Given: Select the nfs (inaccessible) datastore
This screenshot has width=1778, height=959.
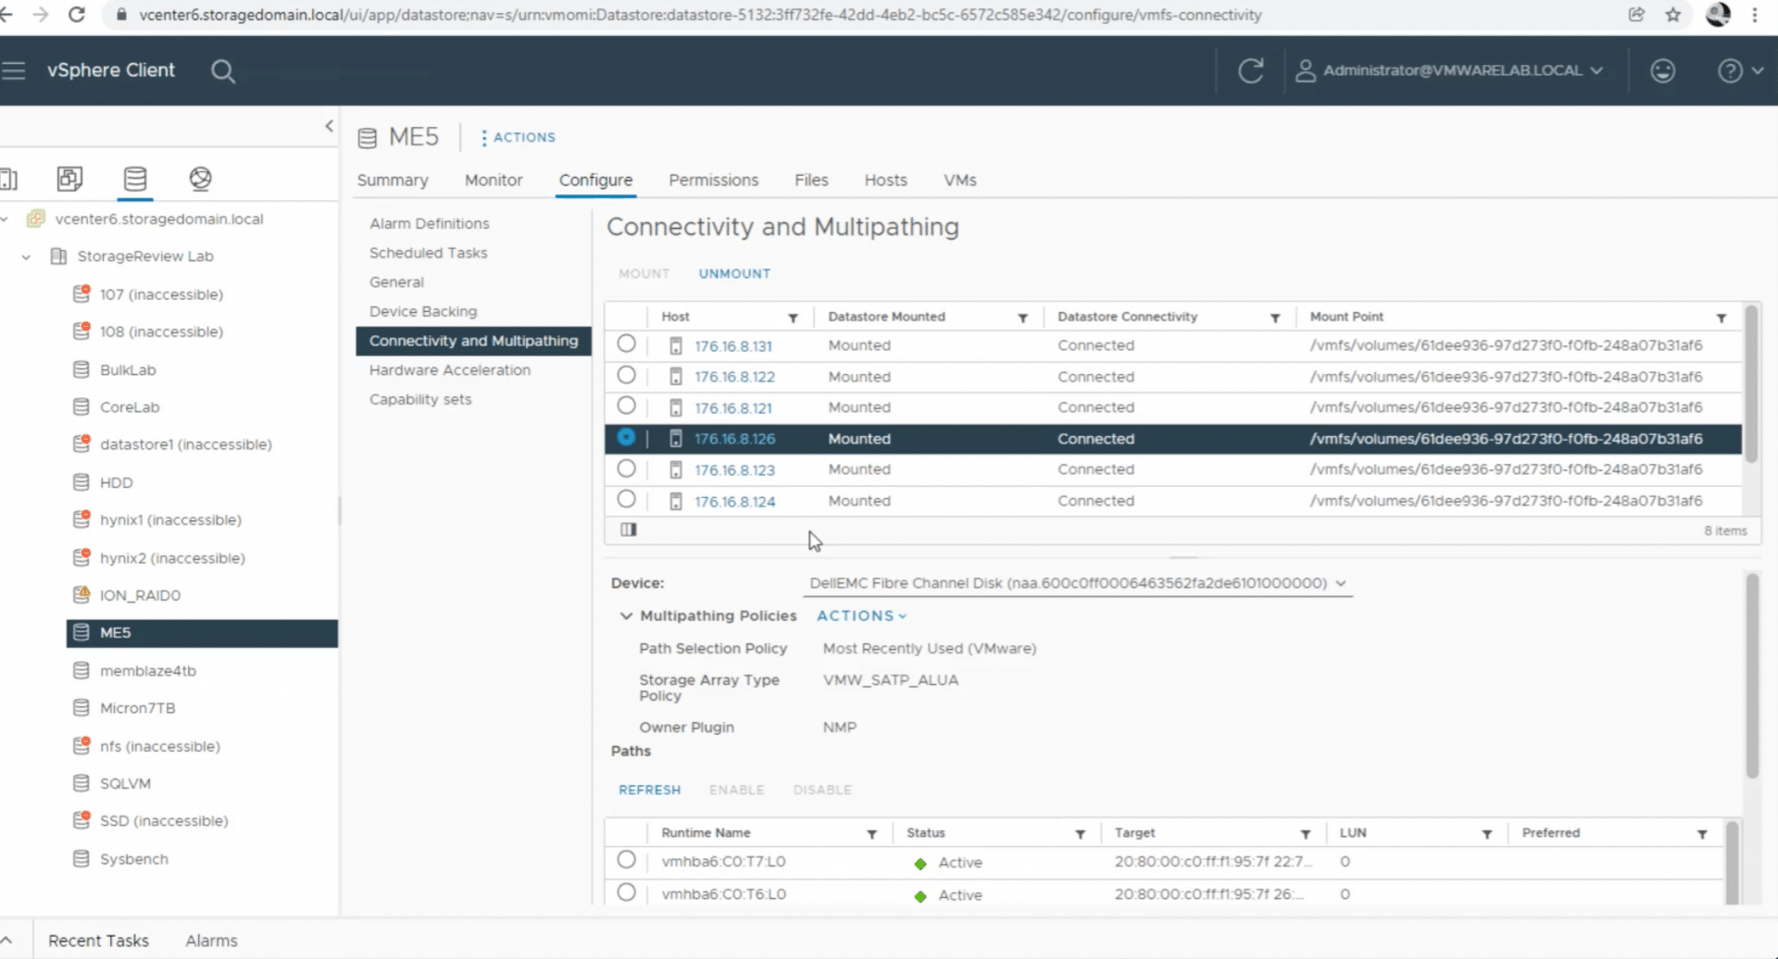Looking at the screenshot, I should pos(159,746).
